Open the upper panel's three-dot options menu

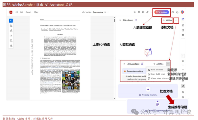coord(176,20)
